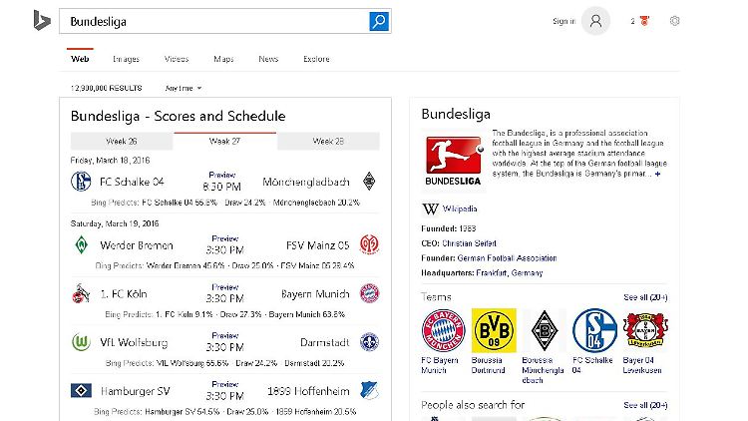Open the settings gear icon
The height and width of the screenshot is (421, 748).
tap(674, 21)
